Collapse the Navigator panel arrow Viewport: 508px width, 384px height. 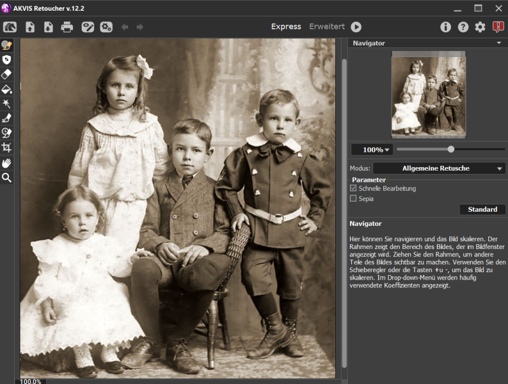click(500, 43)
